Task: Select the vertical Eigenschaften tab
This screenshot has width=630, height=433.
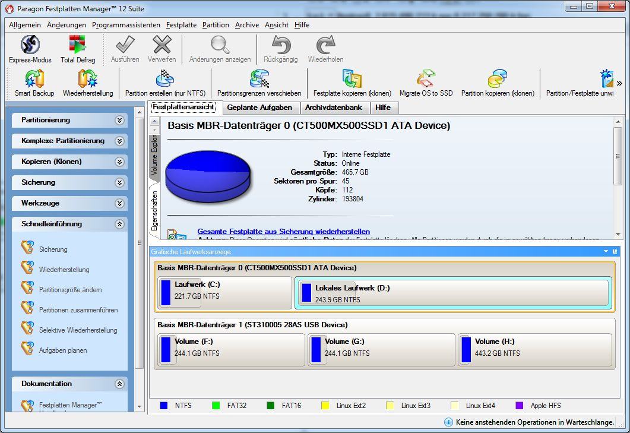Action: (154, 211)
